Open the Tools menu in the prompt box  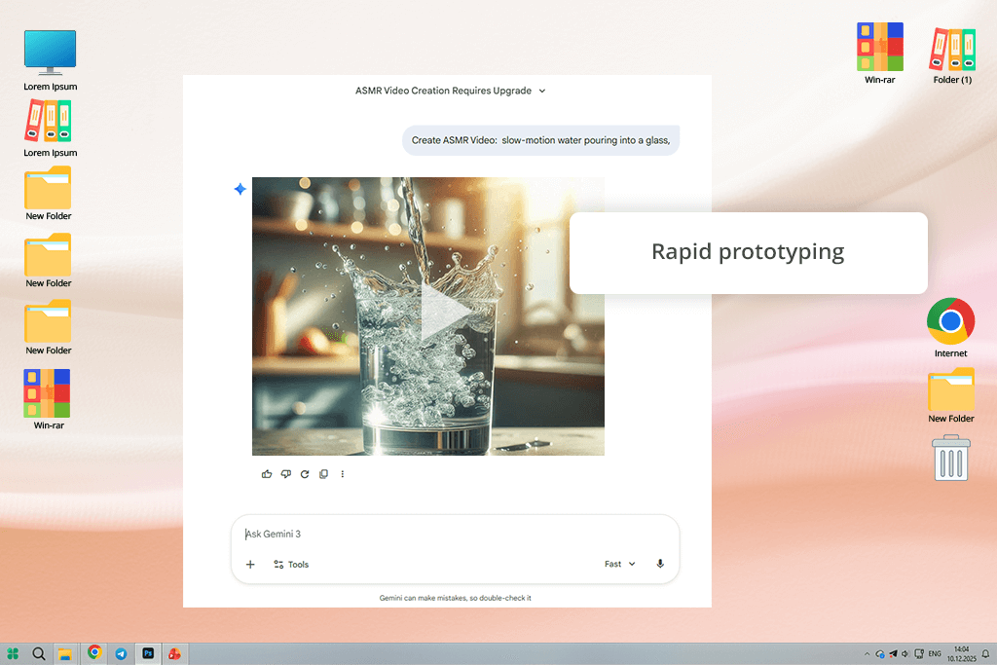[291, 565]
